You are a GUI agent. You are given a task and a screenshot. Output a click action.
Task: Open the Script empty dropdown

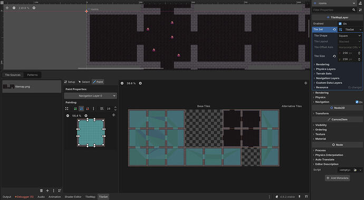tap(360, 170)
